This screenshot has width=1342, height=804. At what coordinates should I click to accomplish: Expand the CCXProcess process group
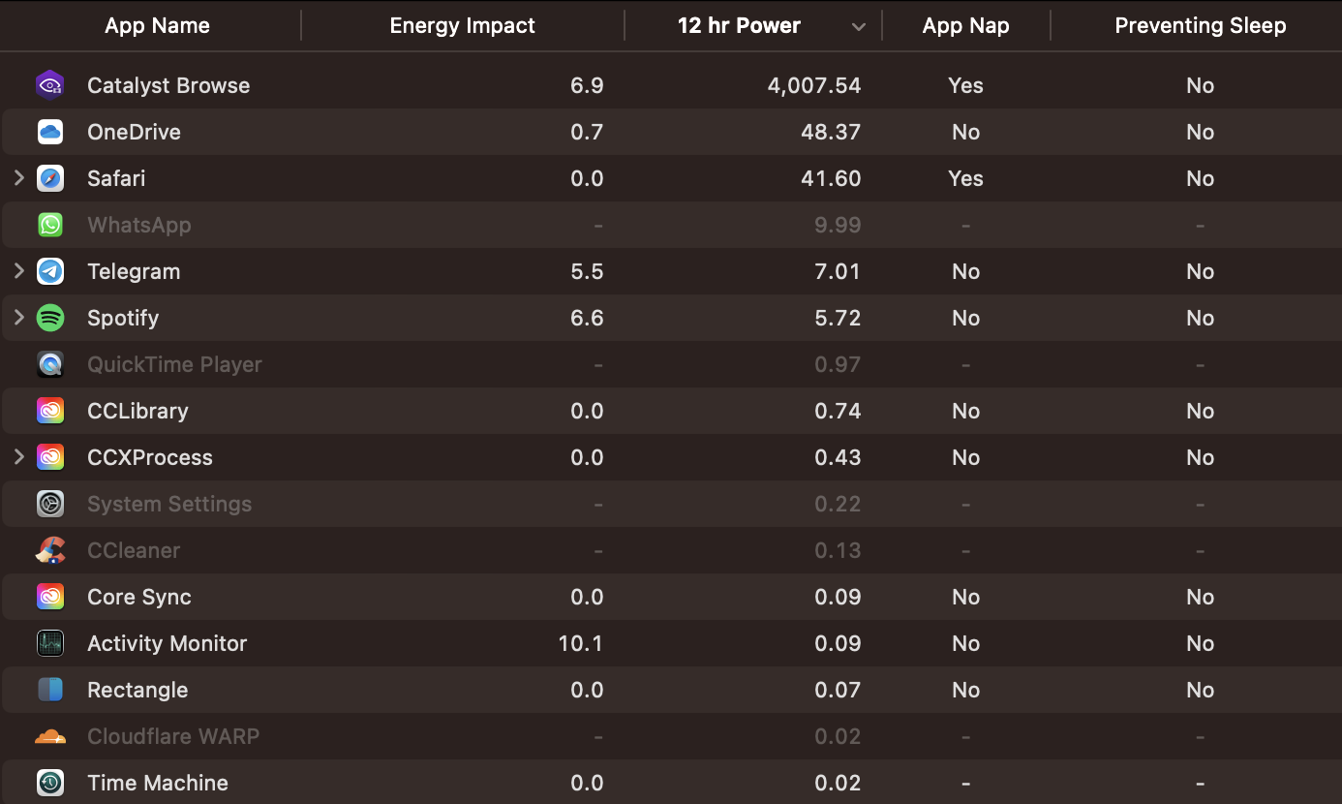coord(18,457)
